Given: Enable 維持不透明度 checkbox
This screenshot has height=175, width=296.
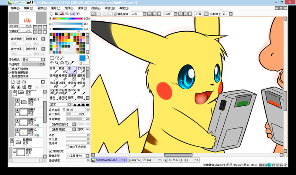Looking at the screenshot, I should coord(67,147).
